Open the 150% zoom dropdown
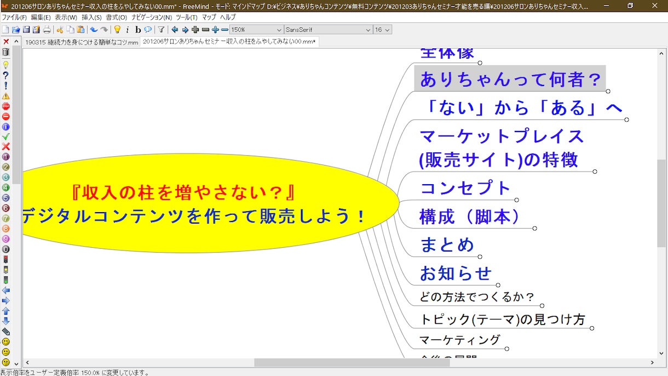Image resolution: width=668 pixels, height=376 pixels. [x=256, y=30]
